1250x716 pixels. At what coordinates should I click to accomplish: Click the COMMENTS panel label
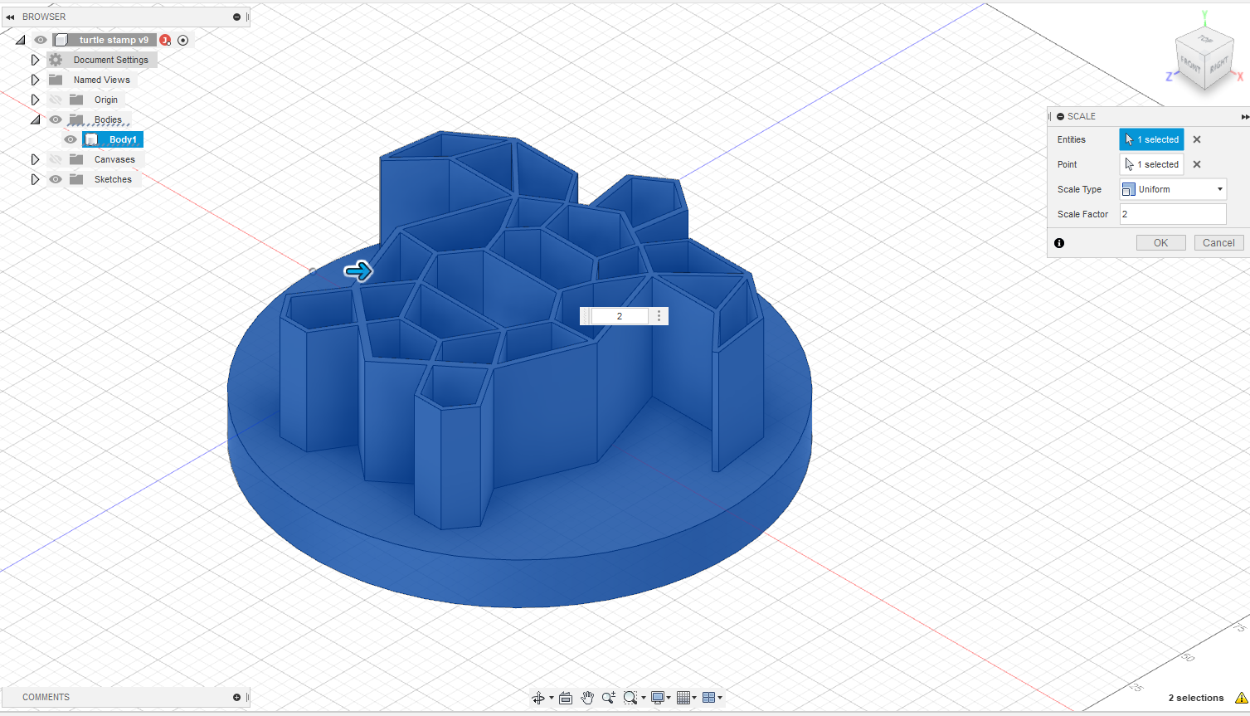pyautogui.click(x=46, y=697)
